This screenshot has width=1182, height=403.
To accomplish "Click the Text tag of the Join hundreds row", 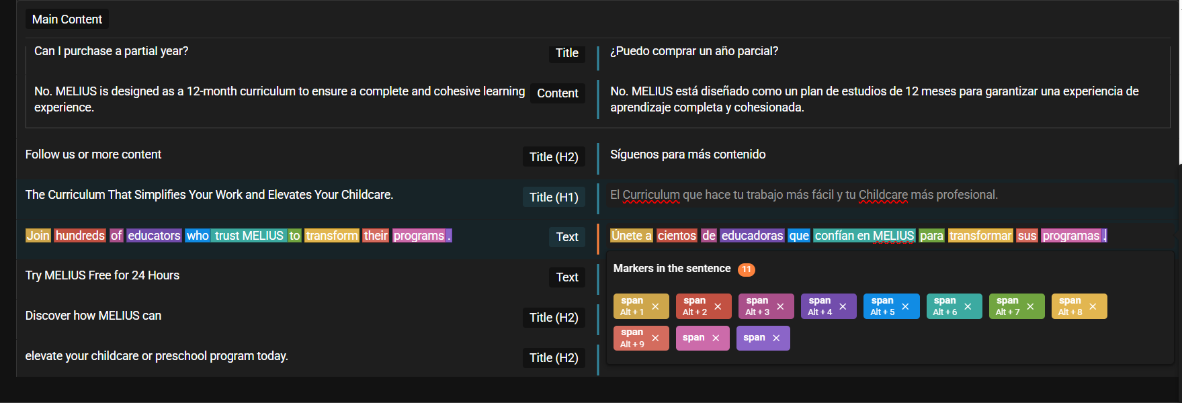I will coord(567,237).
